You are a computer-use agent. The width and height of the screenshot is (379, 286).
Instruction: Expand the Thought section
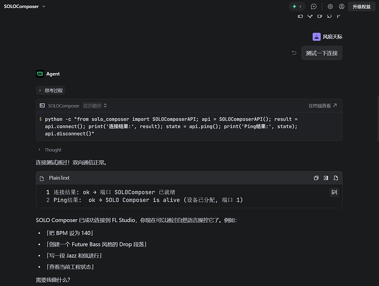click(x=50, y=150)
